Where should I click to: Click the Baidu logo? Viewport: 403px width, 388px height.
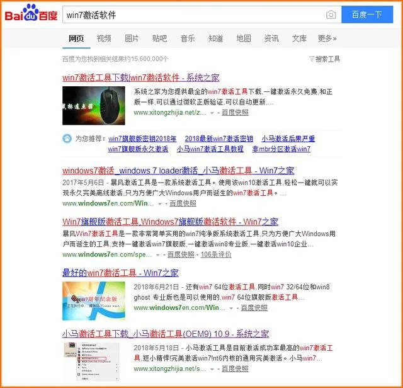click(31, 13)
